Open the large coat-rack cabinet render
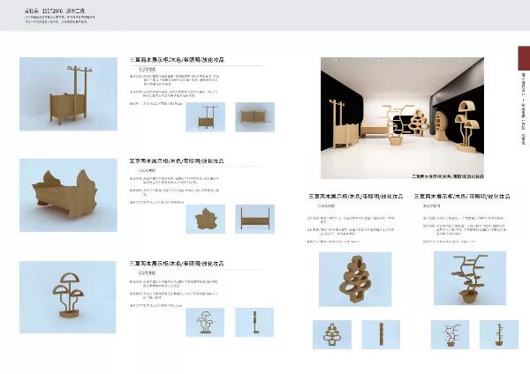 coord(68,93)
